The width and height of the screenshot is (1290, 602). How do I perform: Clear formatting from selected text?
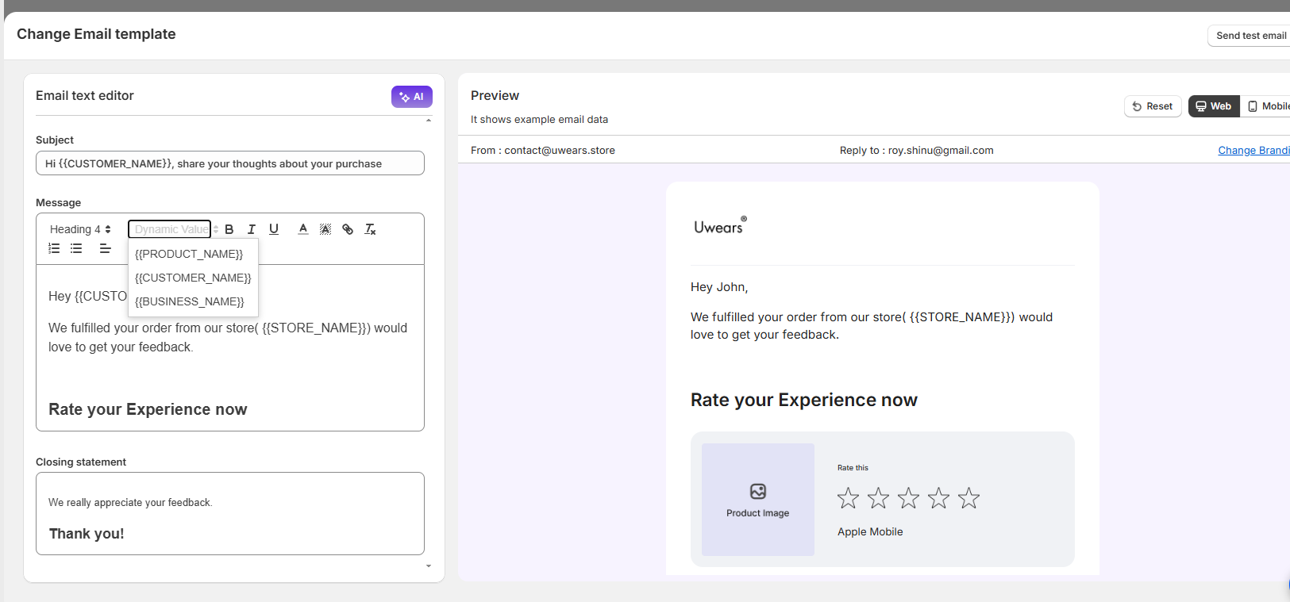click(370, 229)
